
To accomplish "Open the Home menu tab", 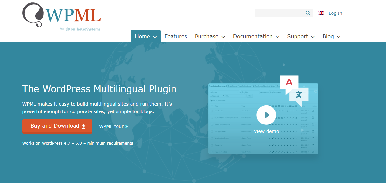I will [146, 36].
